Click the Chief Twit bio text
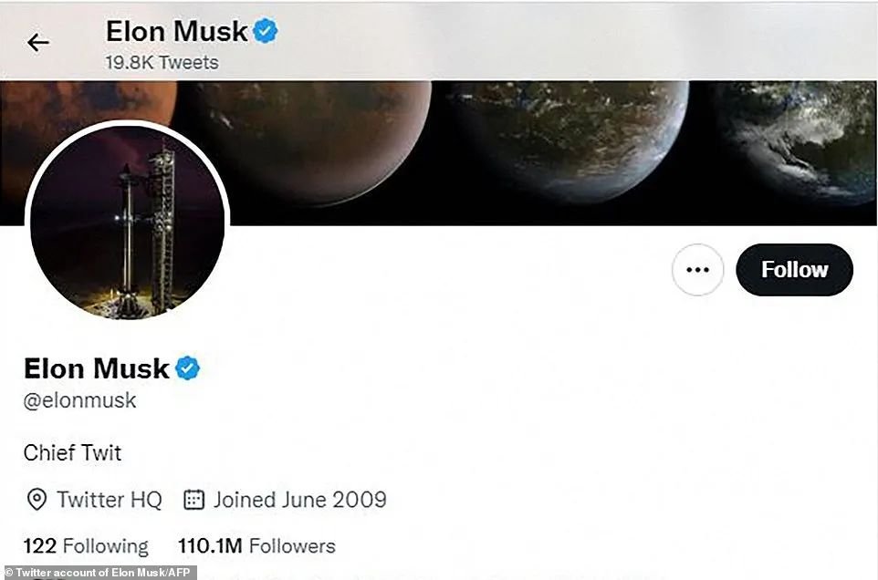 click(x=72, y=453)
